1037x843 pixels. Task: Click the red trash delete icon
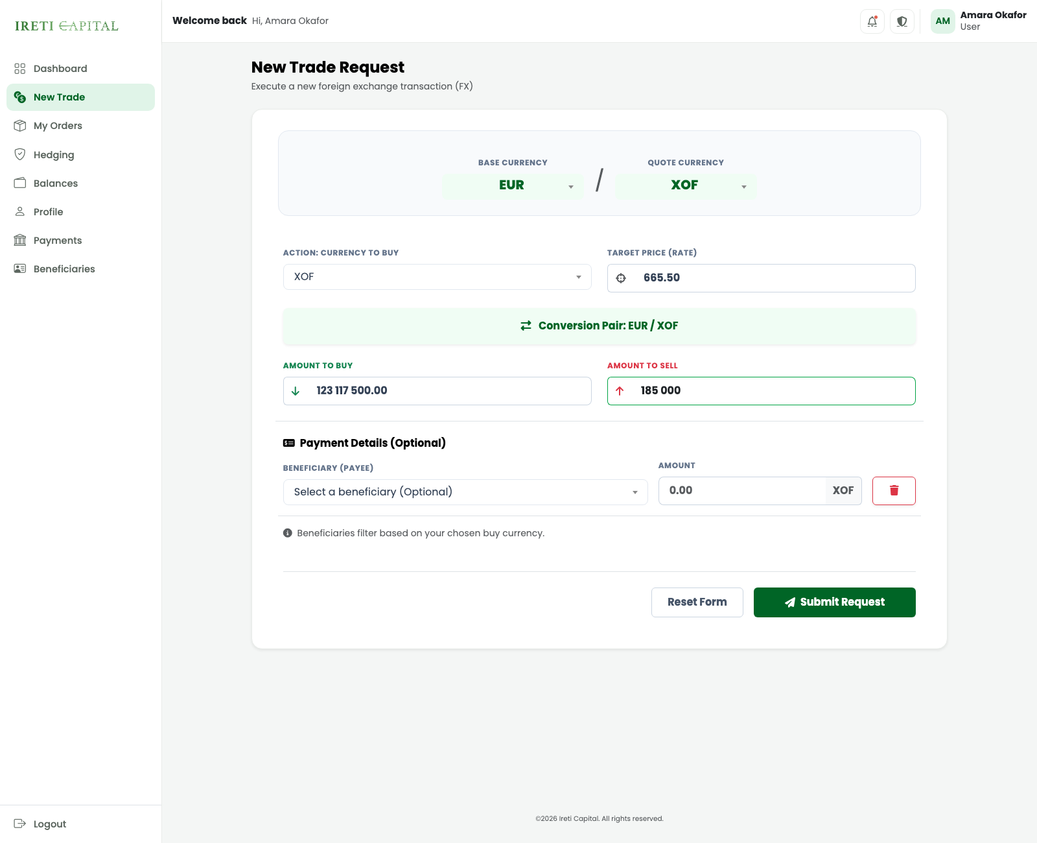(x=894, y=491)
